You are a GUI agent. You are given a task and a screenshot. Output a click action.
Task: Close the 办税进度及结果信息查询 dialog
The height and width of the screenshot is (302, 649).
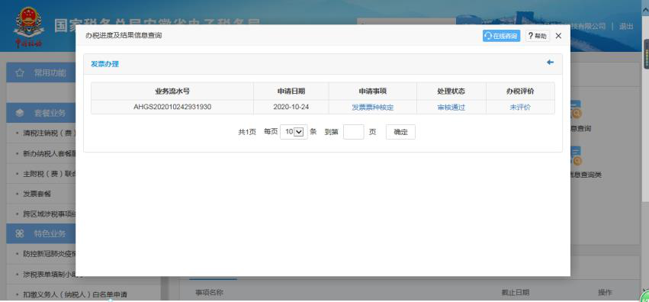(558, 36)
